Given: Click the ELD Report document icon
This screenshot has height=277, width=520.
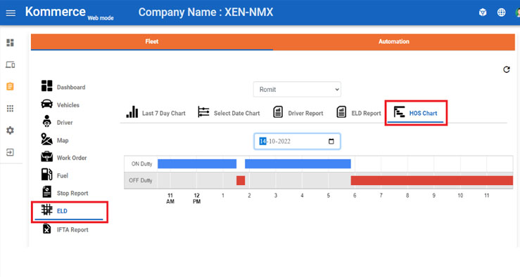Looking at the screenshot, I should (x=341, y=112).
